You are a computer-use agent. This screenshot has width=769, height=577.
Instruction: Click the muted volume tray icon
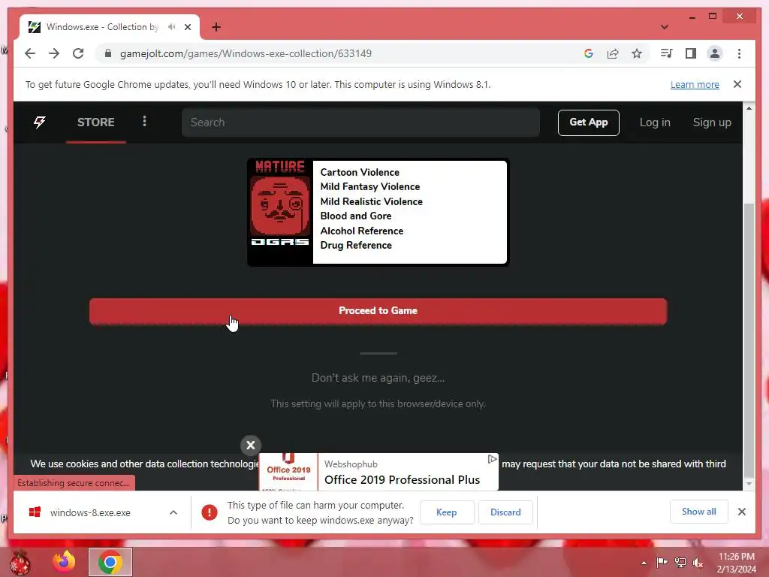(x=698, y=563)
